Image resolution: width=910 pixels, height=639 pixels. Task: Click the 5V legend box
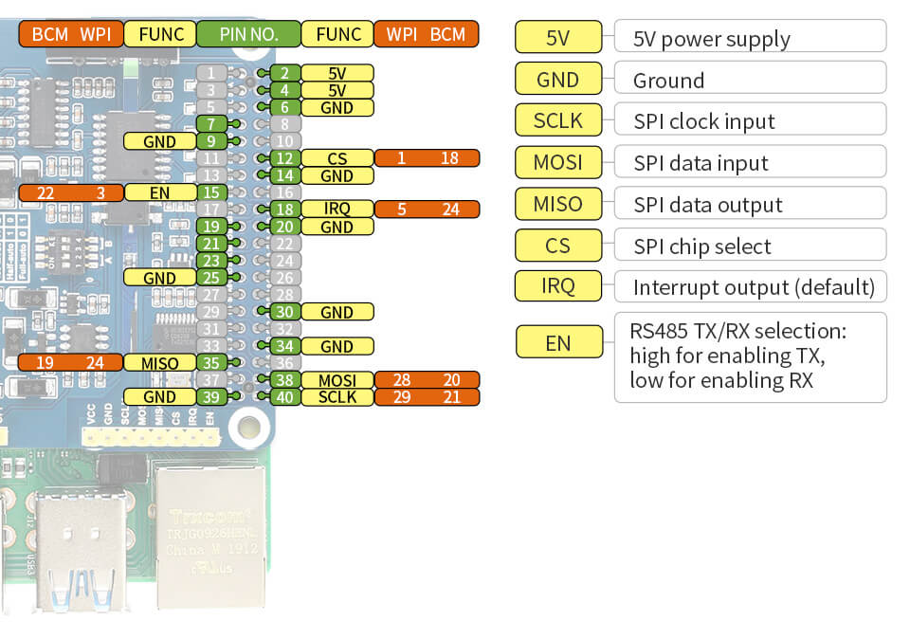(x=558, y=37)
